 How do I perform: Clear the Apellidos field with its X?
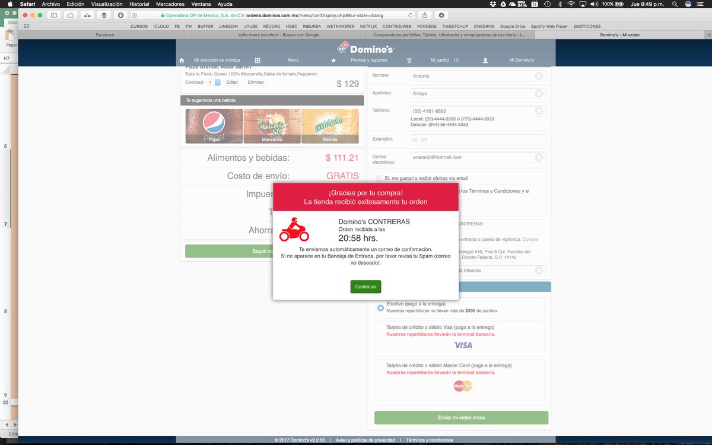(539, 93)
